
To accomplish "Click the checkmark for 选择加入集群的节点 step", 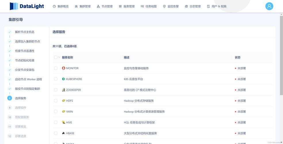I will [x=9, y=41].
